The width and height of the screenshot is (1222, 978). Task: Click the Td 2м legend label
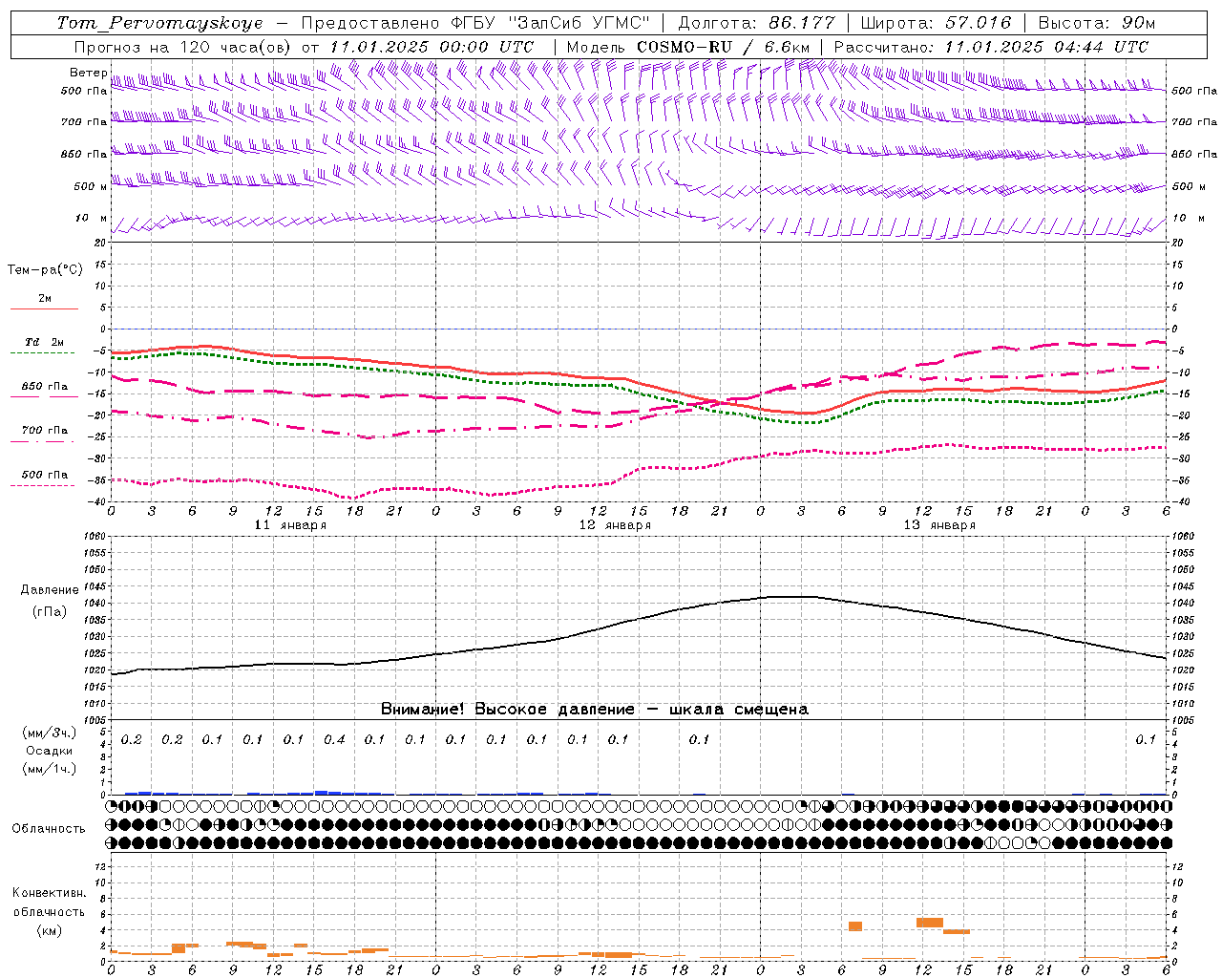[x=44, y=342]
